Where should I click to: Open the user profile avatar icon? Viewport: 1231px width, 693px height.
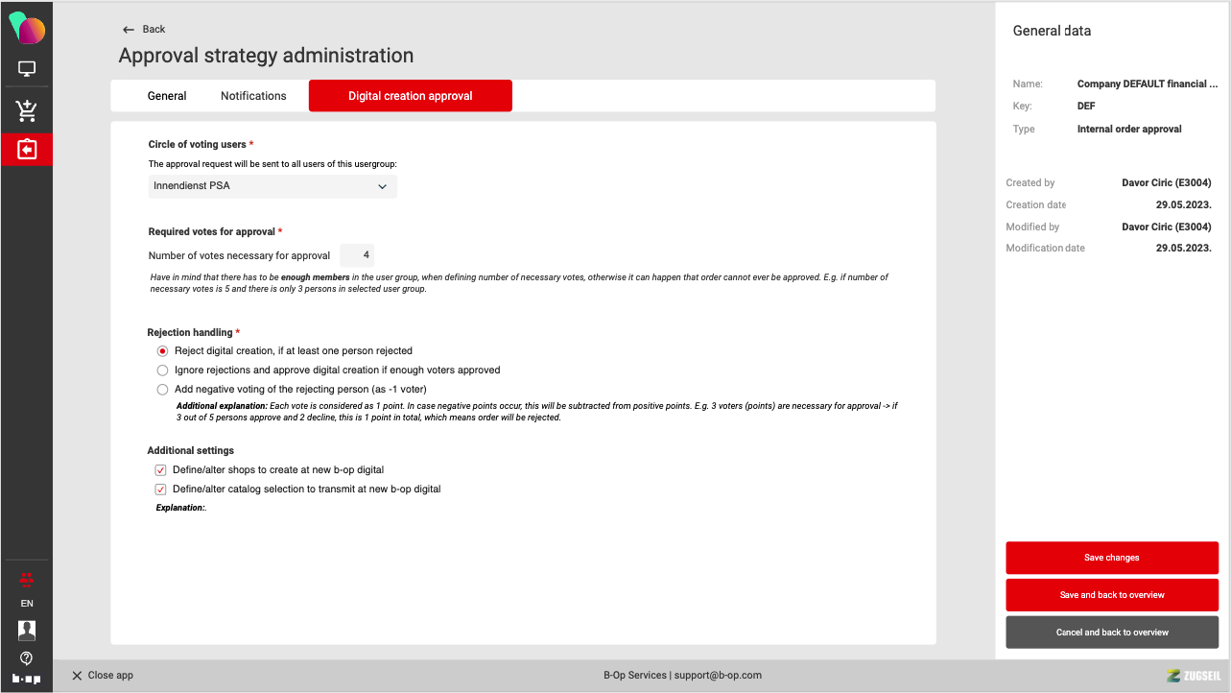click(27, 630)
